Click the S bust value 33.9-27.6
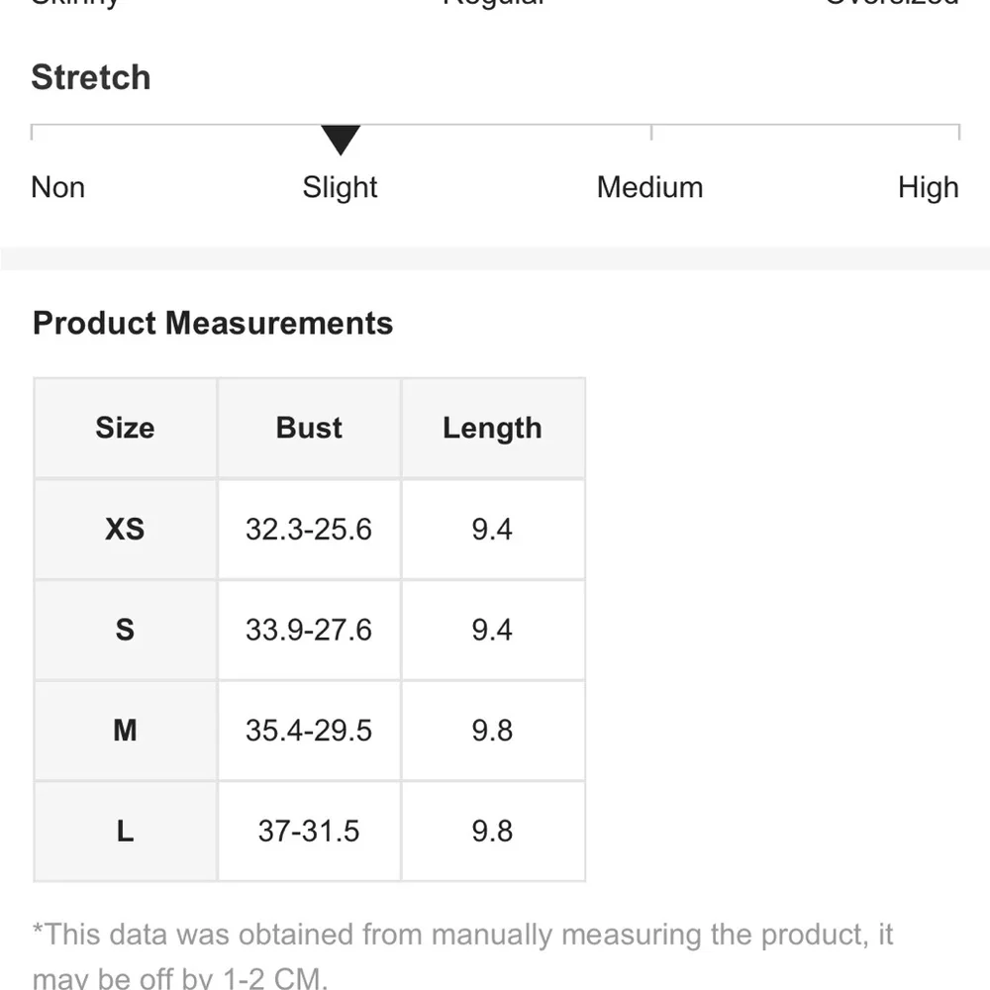Viewport: 990px width, 990px height. point(309,630)
